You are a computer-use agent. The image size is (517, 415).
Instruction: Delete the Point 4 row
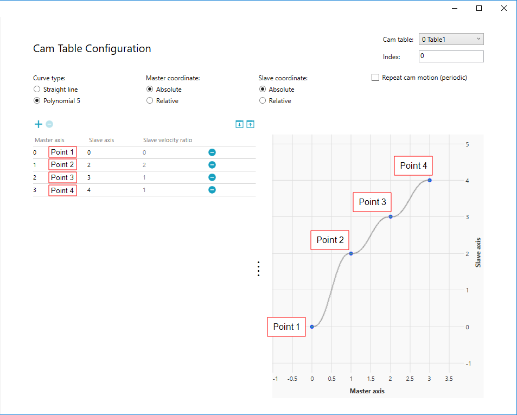point(212,190)
